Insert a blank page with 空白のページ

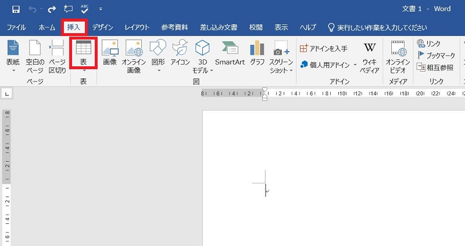(x=35, y=56)
